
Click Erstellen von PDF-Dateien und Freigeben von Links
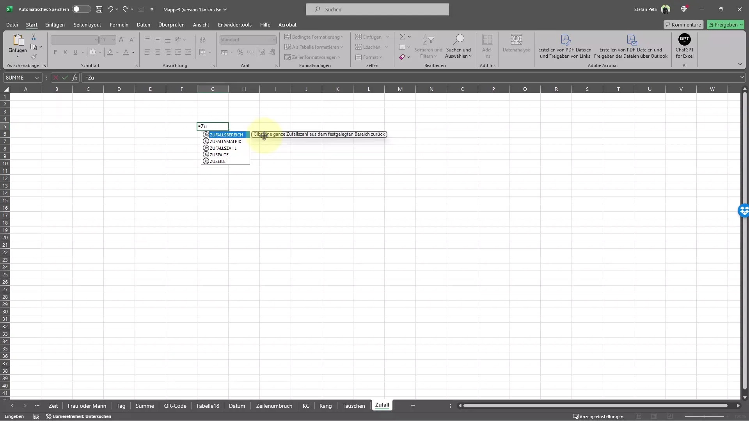point(565,46)
